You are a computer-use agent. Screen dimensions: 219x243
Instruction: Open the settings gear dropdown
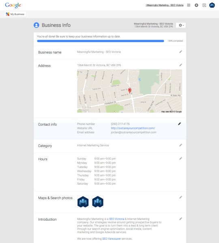pyautogui.click(x=181, y=25)
